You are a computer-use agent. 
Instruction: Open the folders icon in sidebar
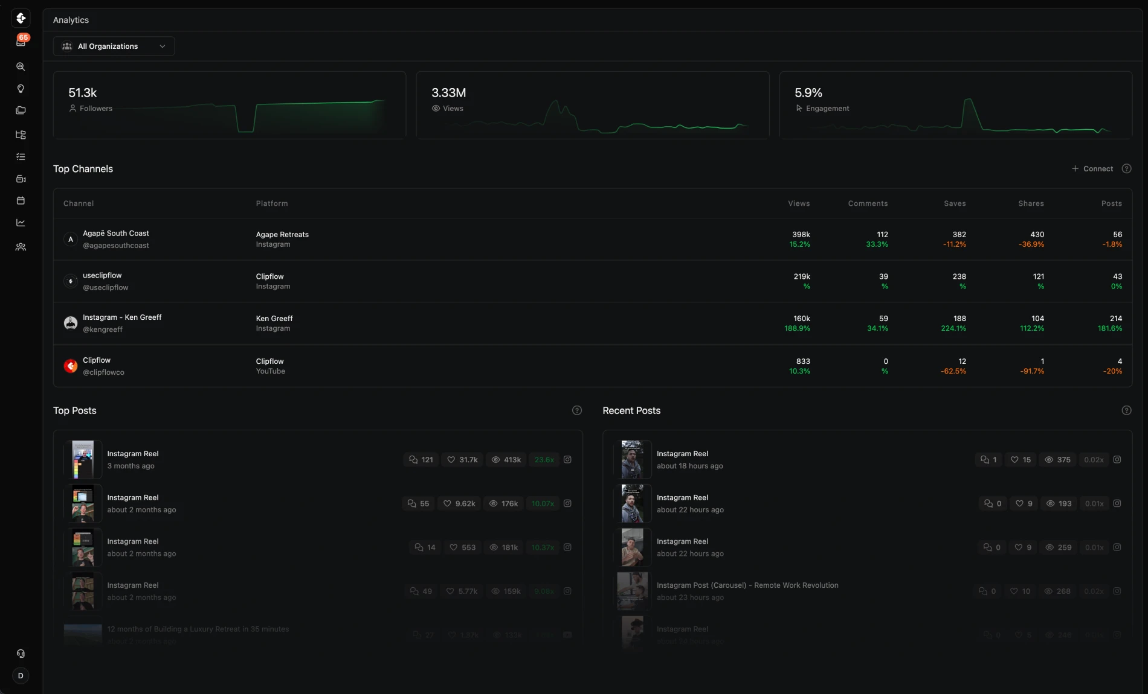click(21, 110)
